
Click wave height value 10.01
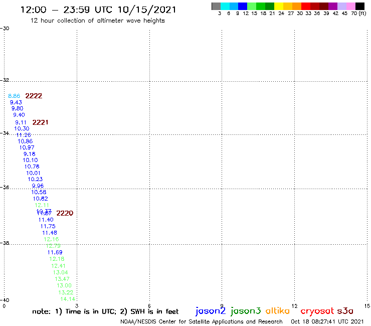pos(34,173)
